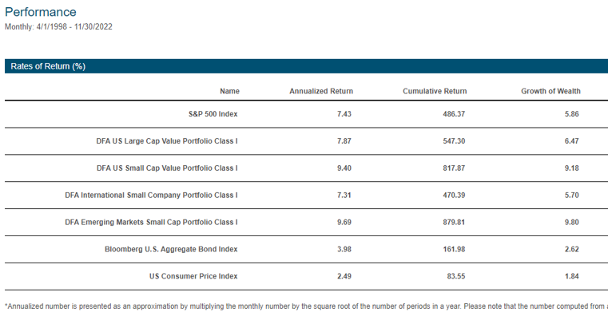Click the US Consumer Price Index row
This screenshot has height=316, width=608.
(306, 276)
